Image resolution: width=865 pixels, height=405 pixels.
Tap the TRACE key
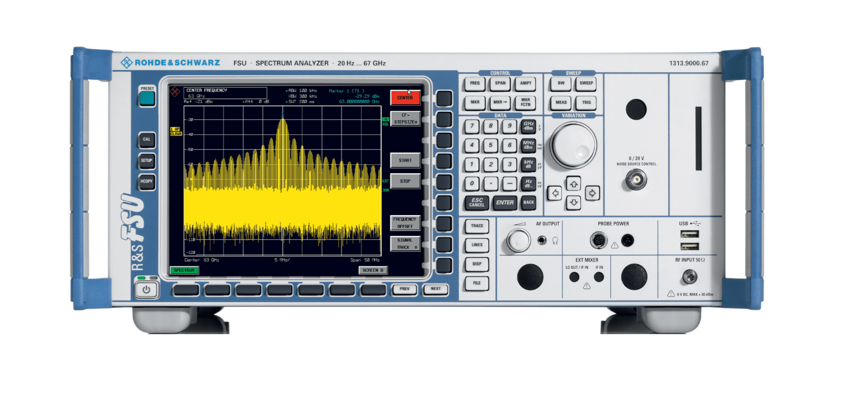point(477,226)
